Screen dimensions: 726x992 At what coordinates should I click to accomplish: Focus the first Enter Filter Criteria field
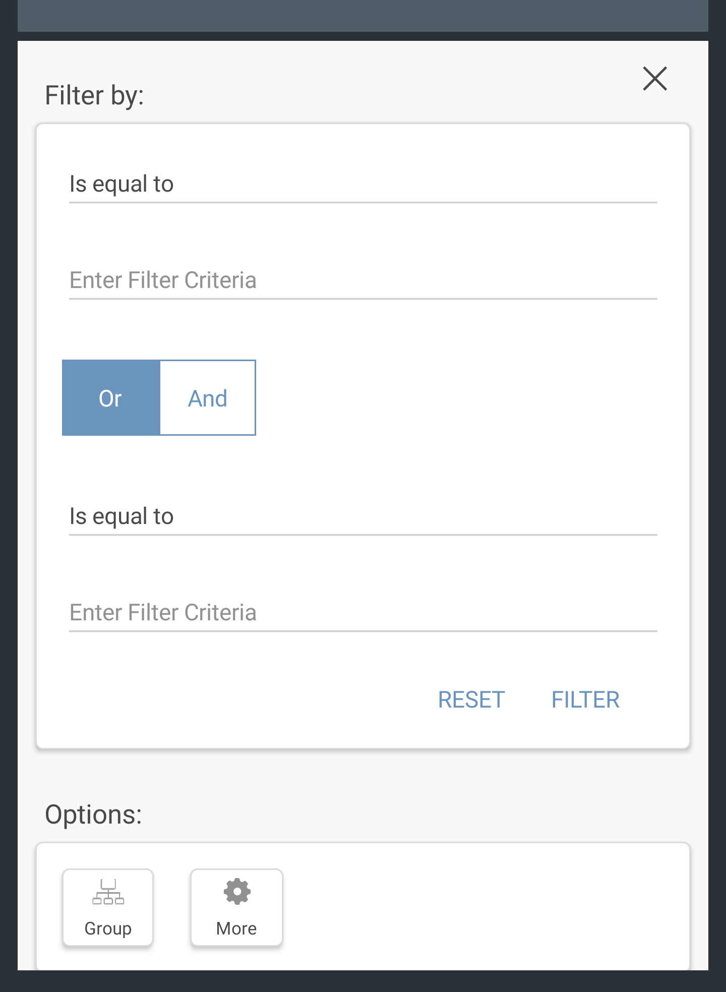click(x=363, y=280)
